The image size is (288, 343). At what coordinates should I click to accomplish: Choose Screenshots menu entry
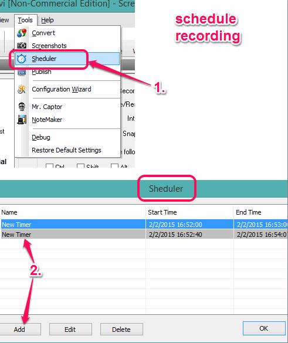click(67, 46)
